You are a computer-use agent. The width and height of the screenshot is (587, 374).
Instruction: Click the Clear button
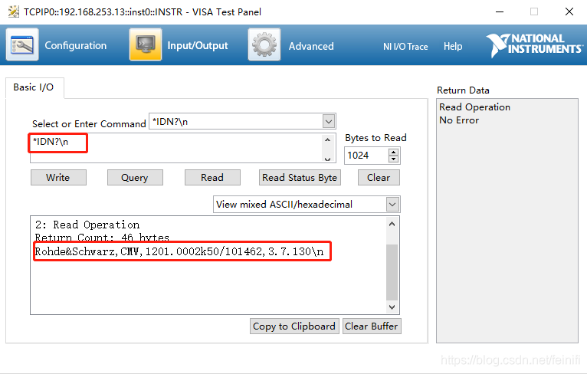click(x=379, y=178)
